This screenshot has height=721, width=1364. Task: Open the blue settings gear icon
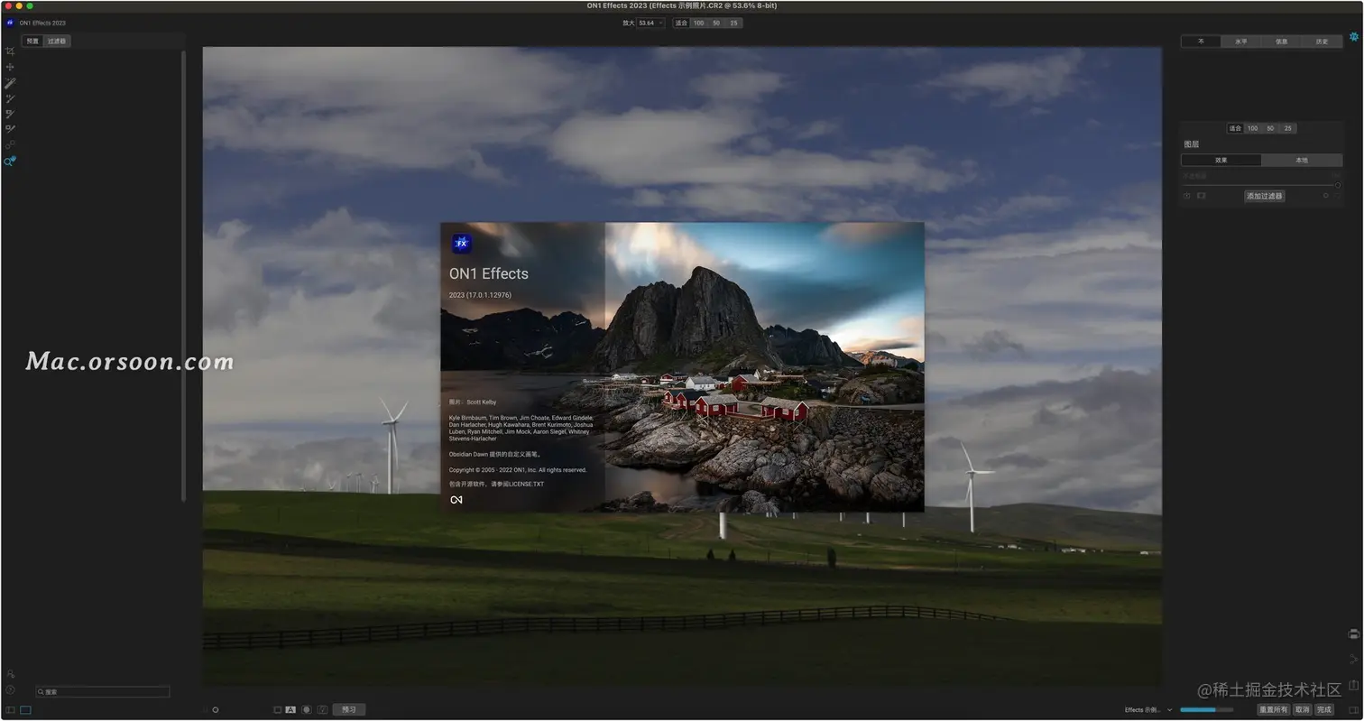click(1353, 37)
